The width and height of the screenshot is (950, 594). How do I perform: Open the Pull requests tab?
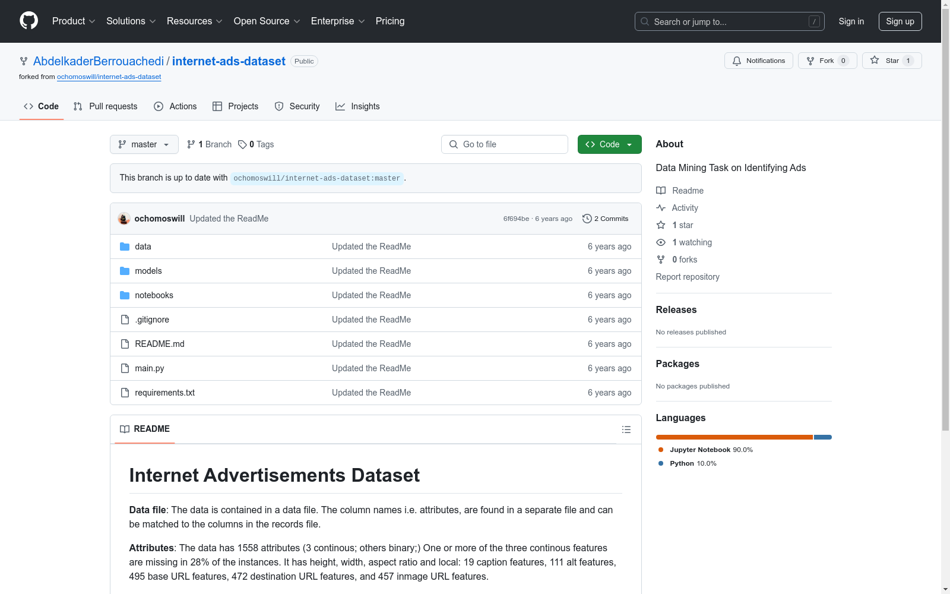tap(106, 106)
